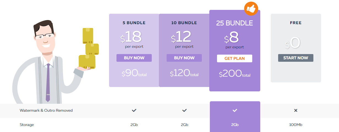Select the 5 BUNDLE plan heading
The height and width of the screenshot is (132, 339).
[134, 23]
